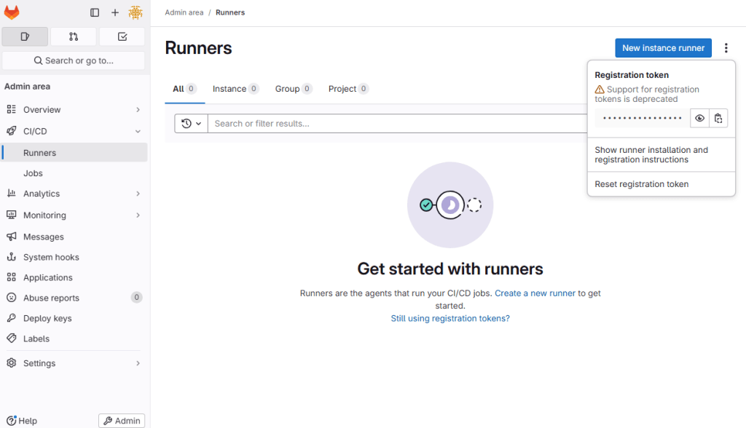Click the Abuse reports face icon
This screenshot has height=428, width=746.
[x=12, y=298]
